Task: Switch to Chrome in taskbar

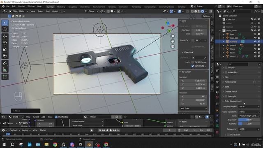Action: (55, 144)
